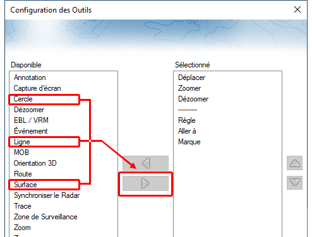Select Zone de Surveillance entry

[45, 217]
